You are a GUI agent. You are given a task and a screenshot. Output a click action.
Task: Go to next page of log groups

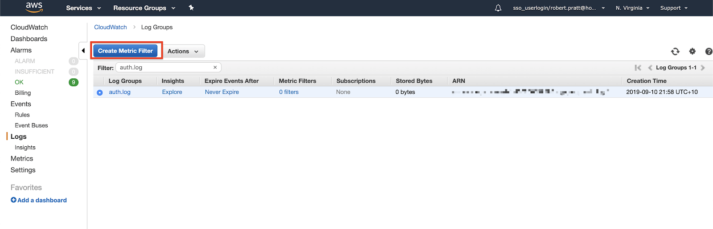pyautogui.click(x=703, y=68)
